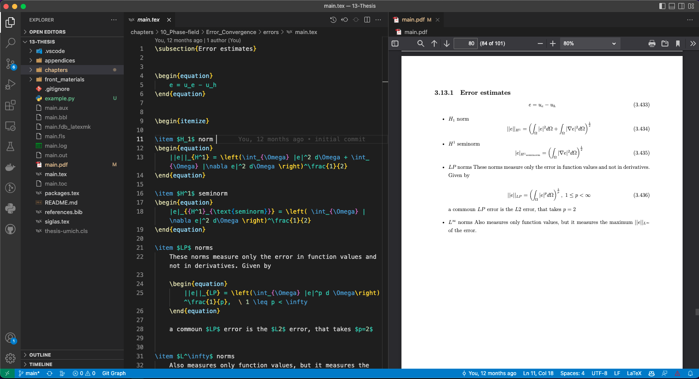Toggle the primary sidebar layout button
This screenshot has height=379, width=699.
[662, 6]
